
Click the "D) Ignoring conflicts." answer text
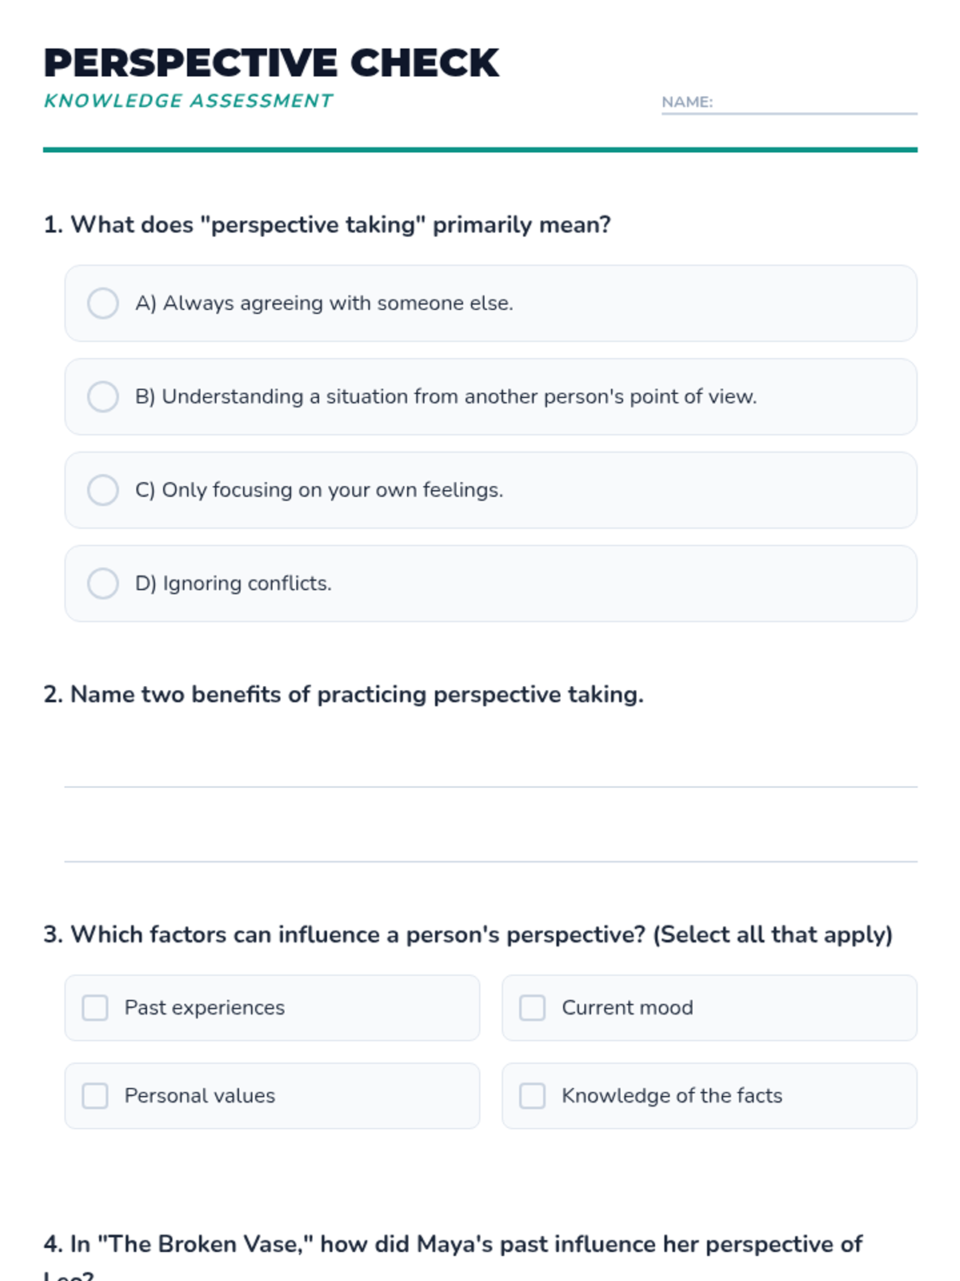click(233, 584)
